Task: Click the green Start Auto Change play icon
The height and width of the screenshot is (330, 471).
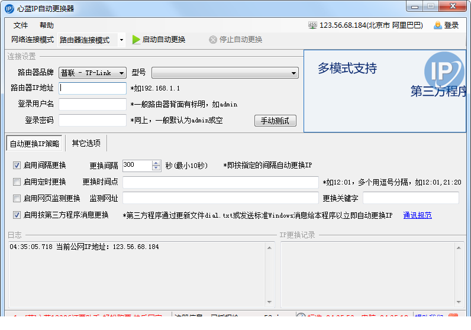Action: coord(136,40)
